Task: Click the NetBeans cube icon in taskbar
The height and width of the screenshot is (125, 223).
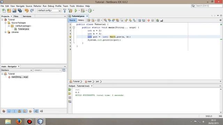Action: [x=40, y=122]
